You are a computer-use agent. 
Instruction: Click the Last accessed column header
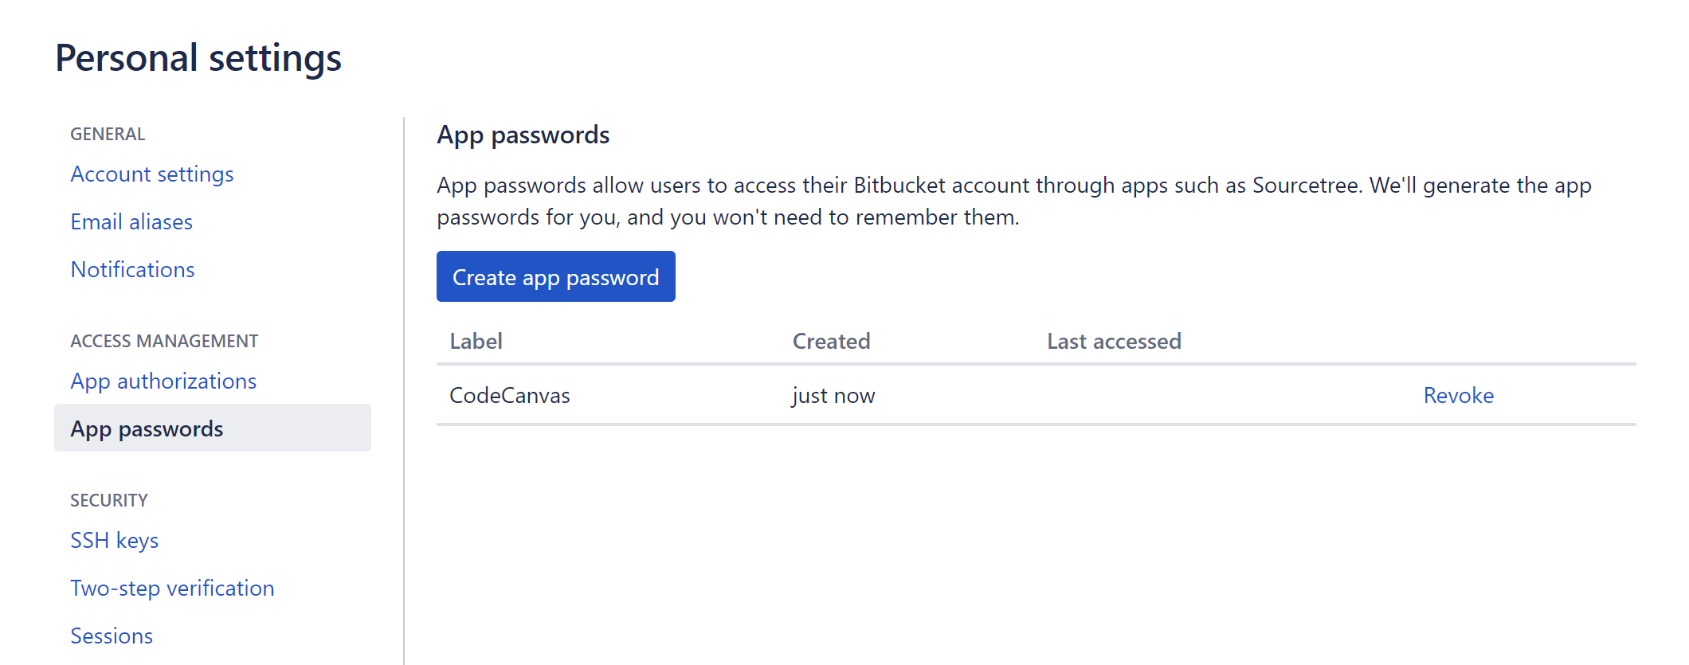(1114, 341)
